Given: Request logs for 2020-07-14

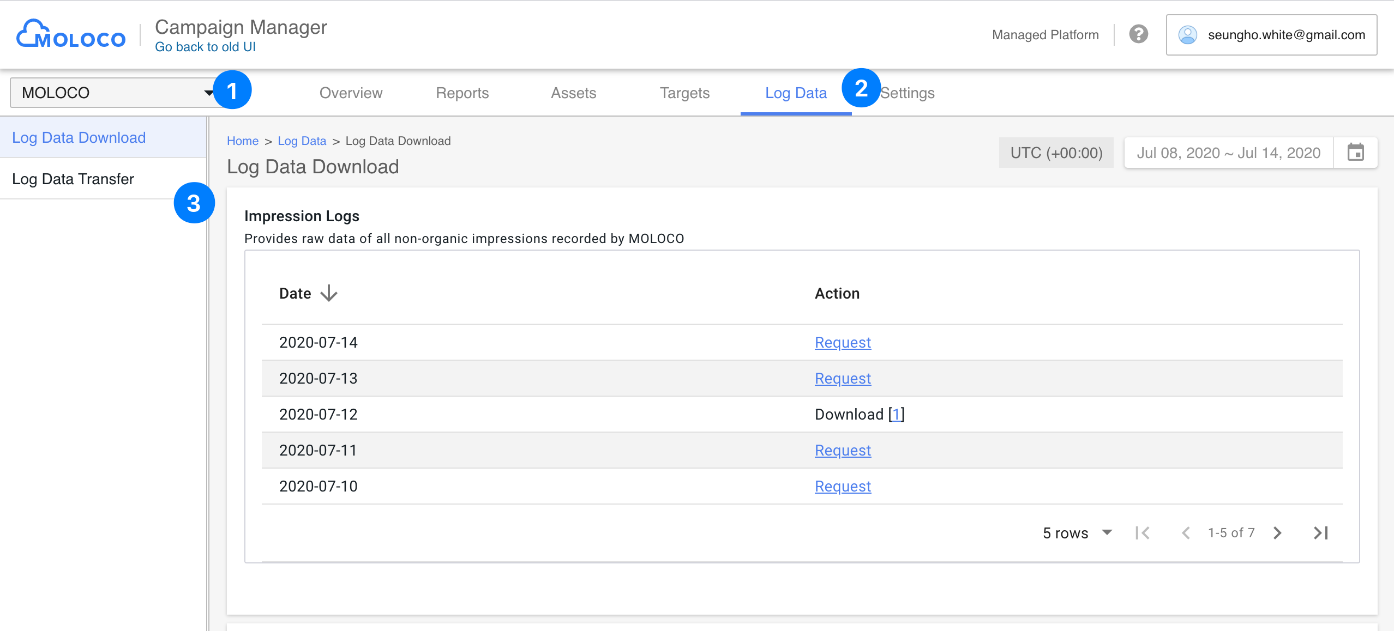Looking at the screenshot, I should click(842, 342).
